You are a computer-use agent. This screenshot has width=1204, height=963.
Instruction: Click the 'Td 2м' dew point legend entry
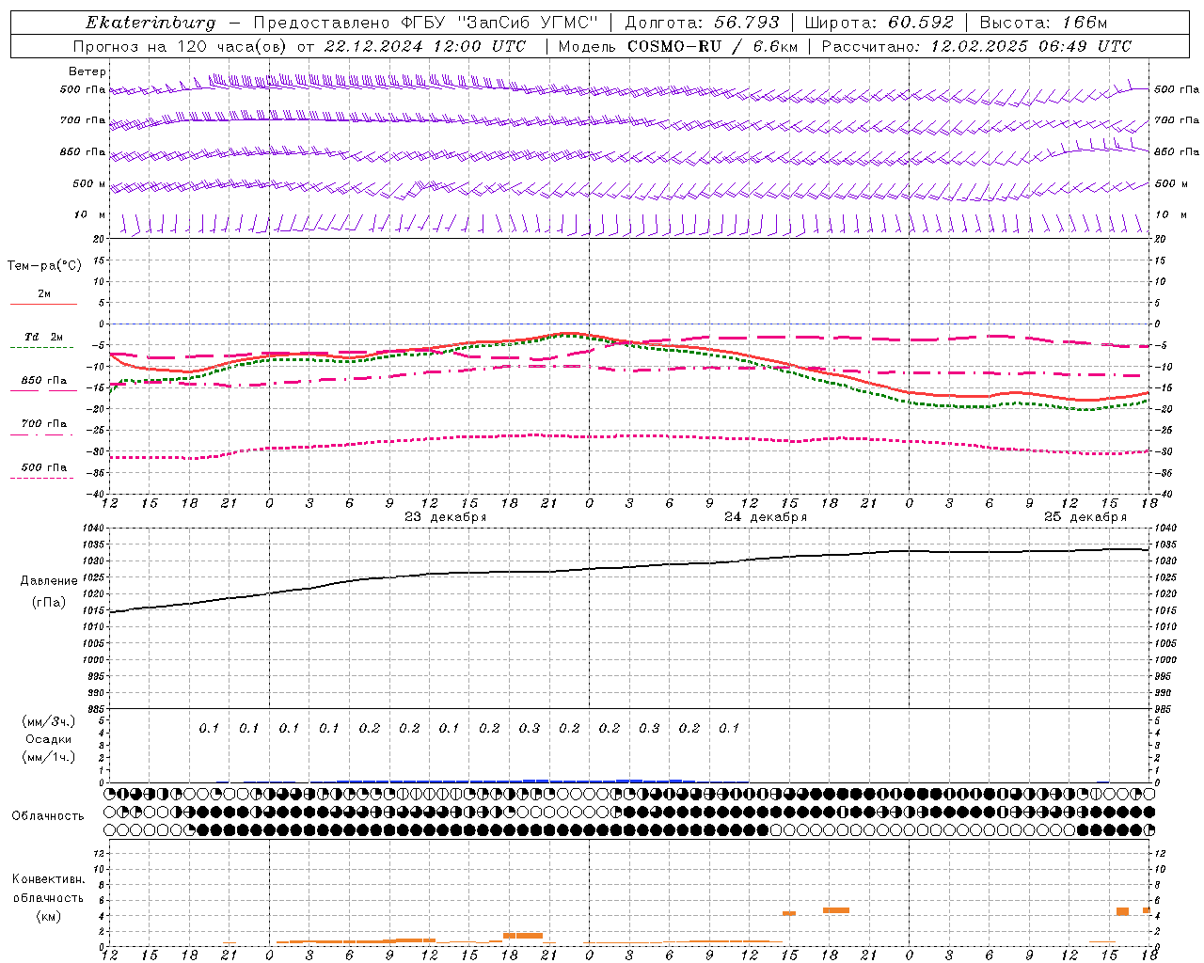[x=44, y=337]
